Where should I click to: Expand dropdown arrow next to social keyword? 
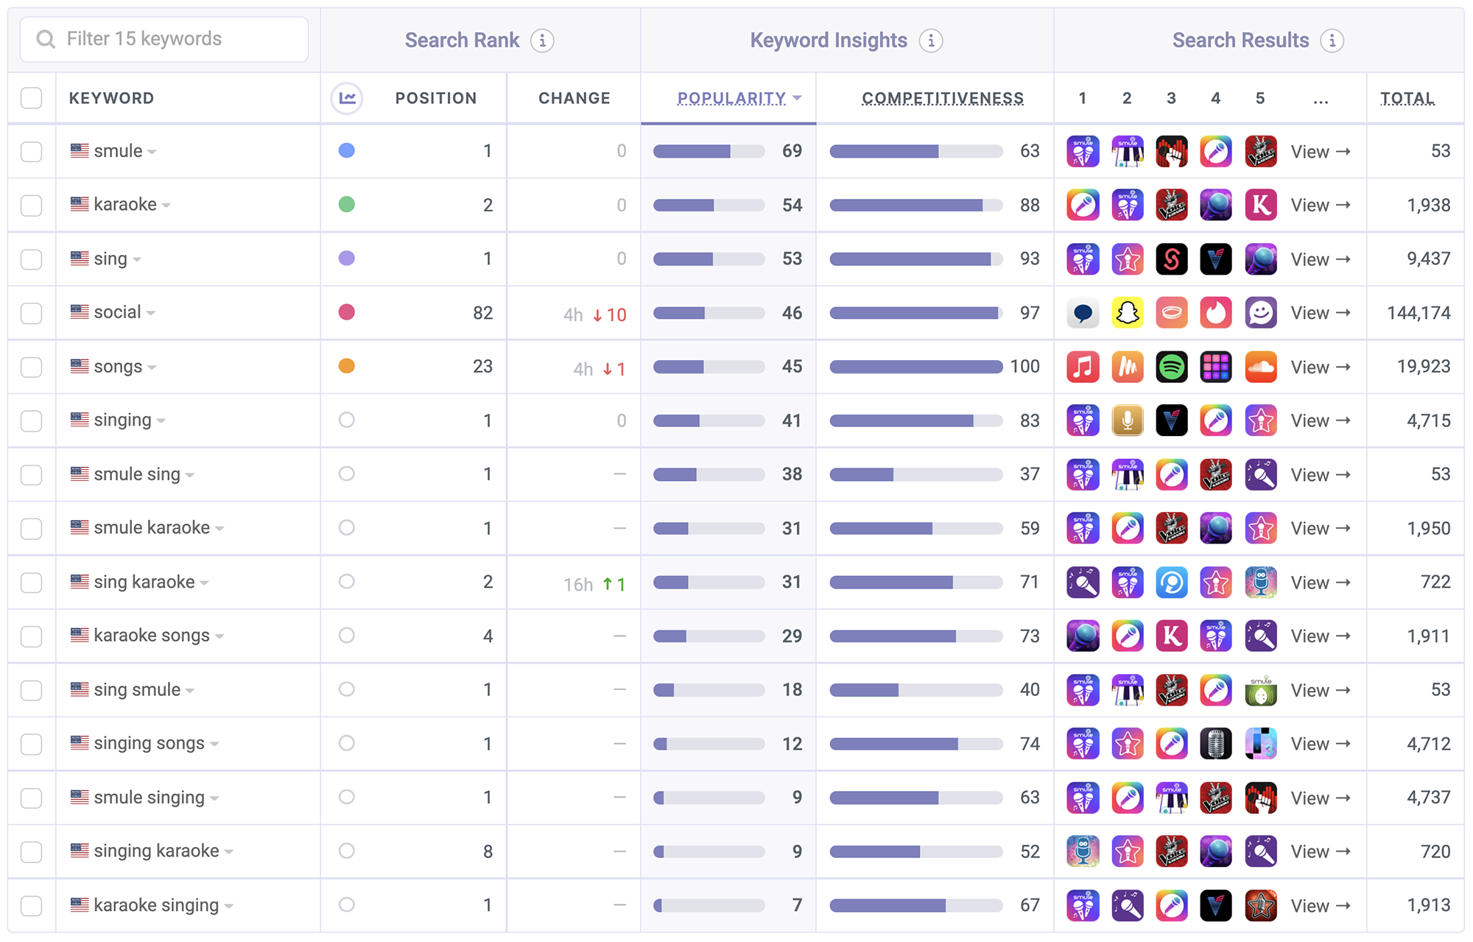pyautogui.click(x=151, y=314)
